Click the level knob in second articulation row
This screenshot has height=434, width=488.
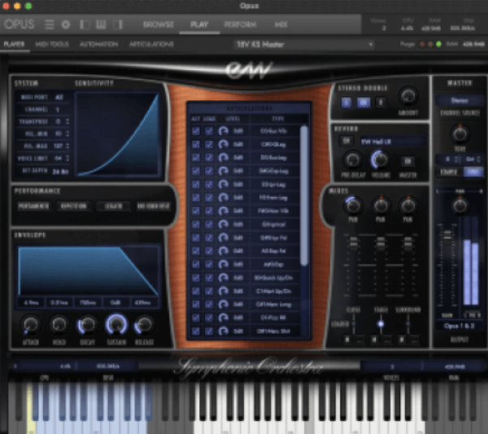coord(223,145)
